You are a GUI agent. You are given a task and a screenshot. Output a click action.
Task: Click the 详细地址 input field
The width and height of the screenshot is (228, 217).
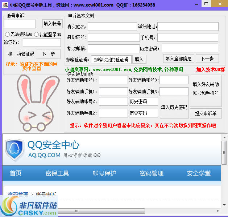point(188,27)
